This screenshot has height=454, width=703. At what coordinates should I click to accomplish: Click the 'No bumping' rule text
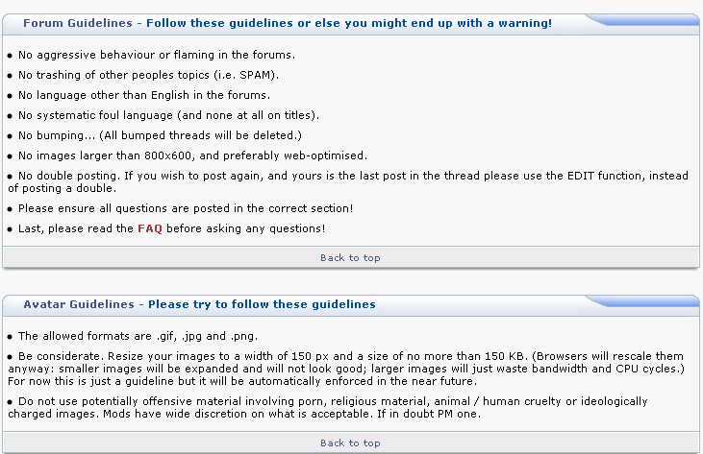click(160, 134)
